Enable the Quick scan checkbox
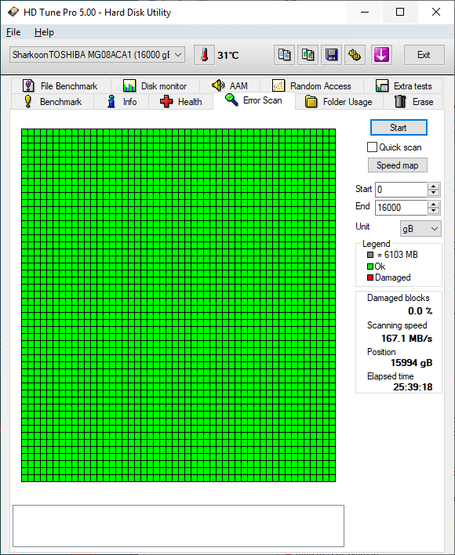 click(372, 147)
